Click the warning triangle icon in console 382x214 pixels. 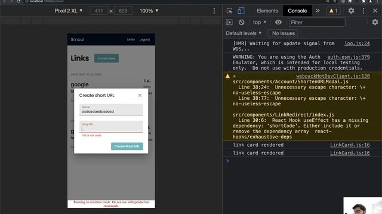227,76
